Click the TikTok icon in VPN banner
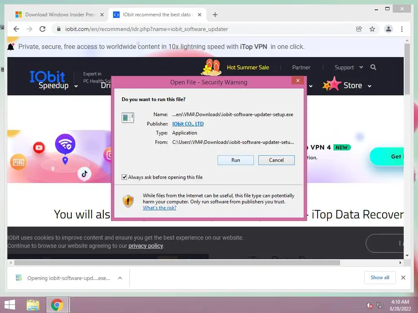The height and width of the screenshot is (313, 418). click(x=84, y=174)
